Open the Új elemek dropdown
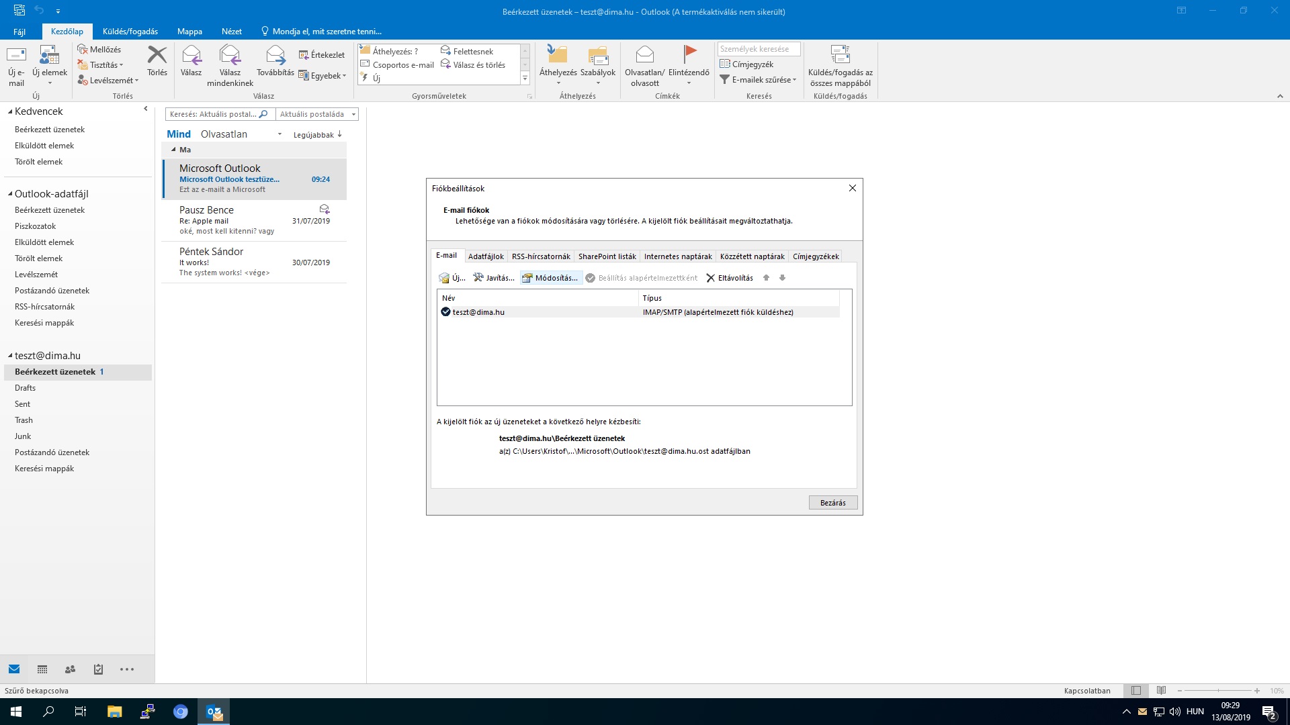 (50, 66)
